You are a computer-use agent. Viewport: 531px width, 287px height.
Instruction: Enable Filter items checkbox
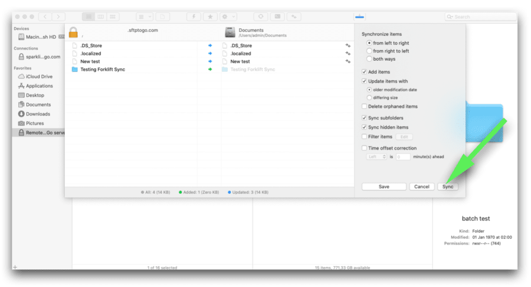[x=365, y=137]
